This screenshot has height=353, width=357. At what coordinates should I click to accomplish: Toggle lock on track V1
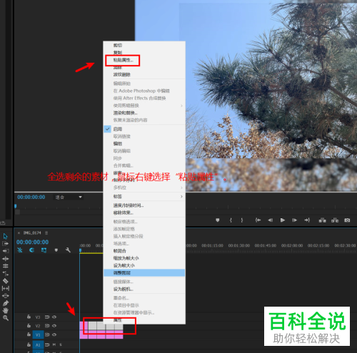point(29,334)
